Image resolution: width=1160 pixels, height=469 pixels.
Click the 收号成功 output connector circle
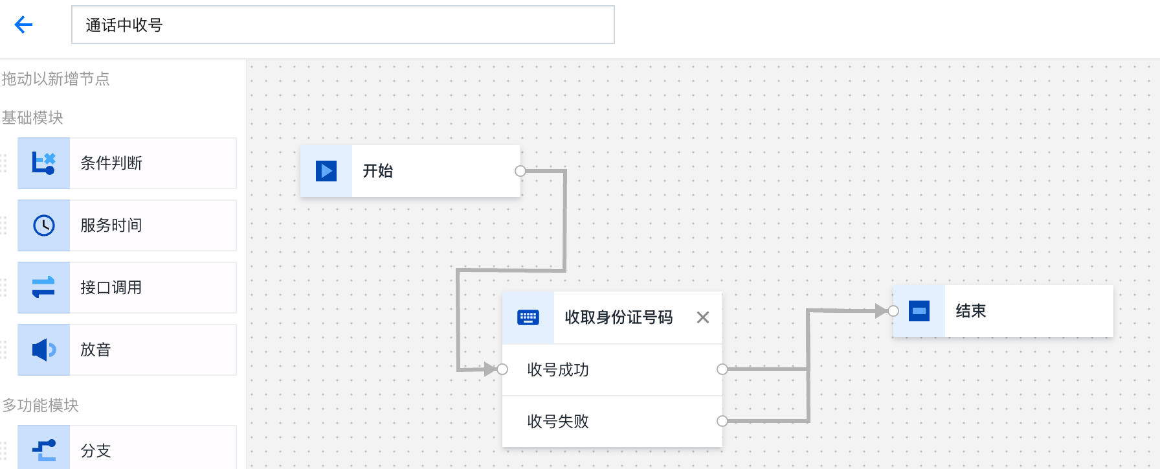tap(722, 369)
